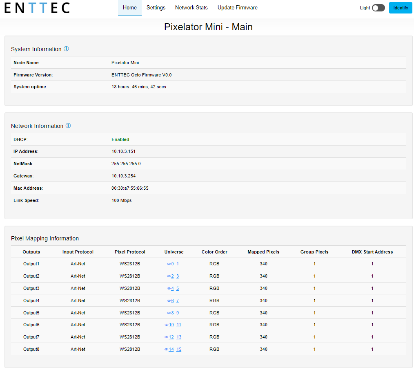Switch to the Network Stats tab
This screenshot has height=370, width=414.
pyautogui.click(x=191, y=8)
